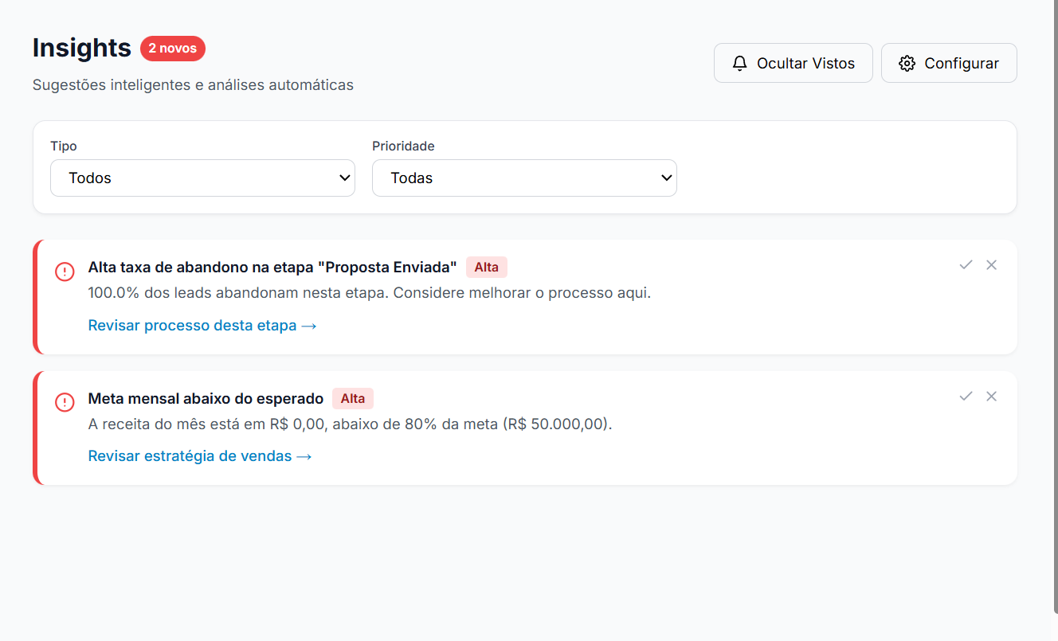Screen dimensions: 1058x641
Task: Follow the Revisar processo desta etapa link
Action: pos(202,325)
